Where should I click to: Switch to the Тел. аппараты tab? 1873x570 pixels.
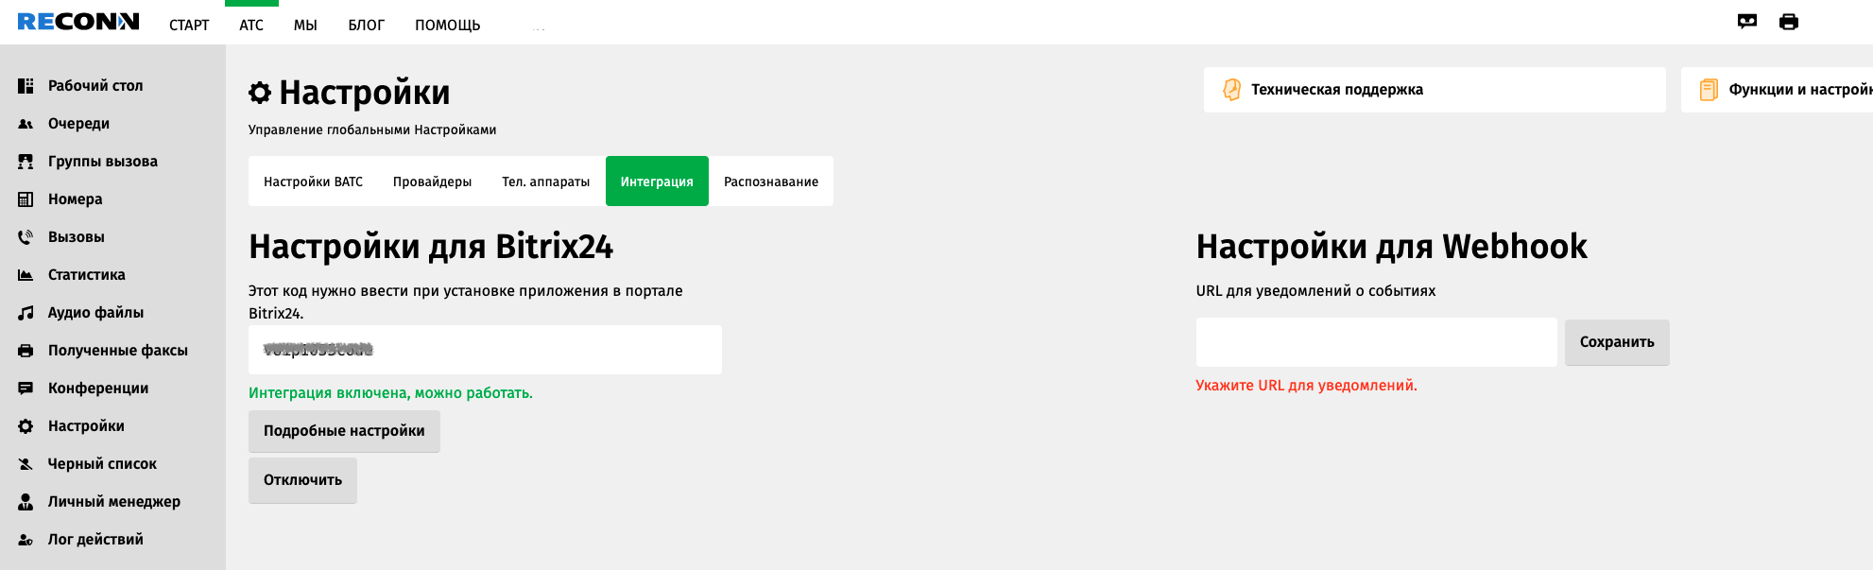(x=545, y=181)
